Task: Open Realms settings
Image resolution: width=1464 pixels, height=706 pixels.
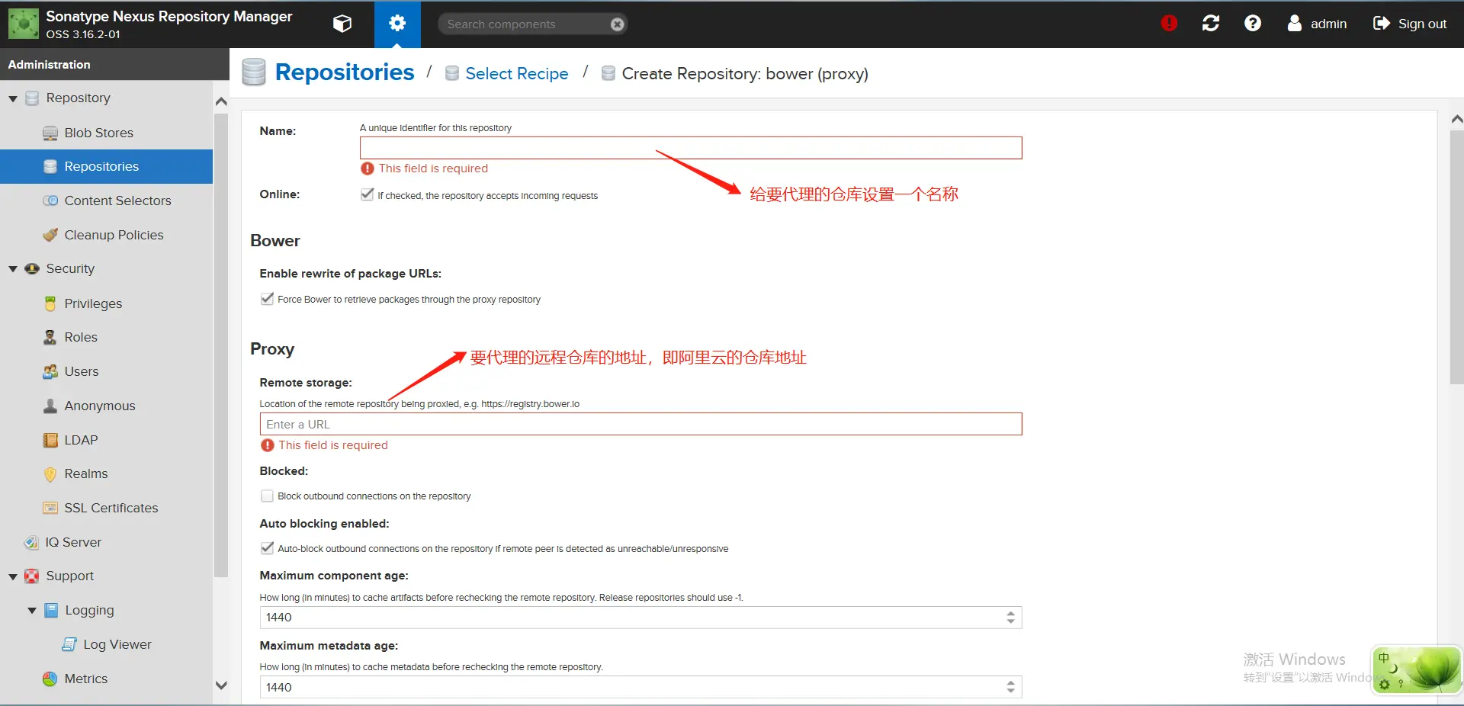Action: pos(86,473)
